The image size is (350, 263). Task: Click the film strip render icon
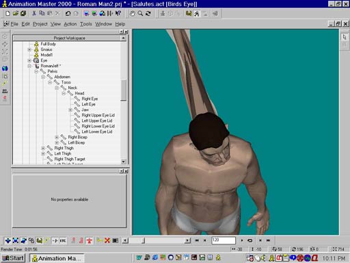(110, 14)
